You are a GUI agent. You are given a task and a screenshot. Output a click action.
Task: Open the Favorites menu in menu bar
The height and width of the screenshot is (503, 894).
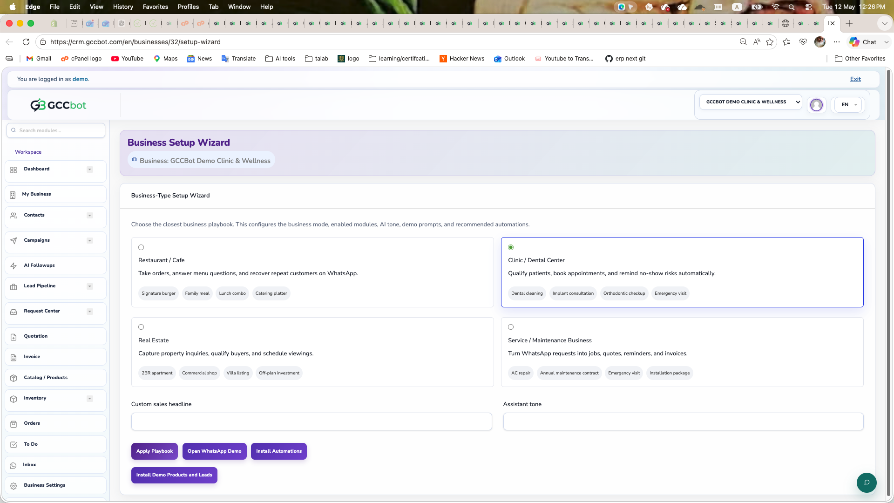pyautogui.click(x=156, y=7)
